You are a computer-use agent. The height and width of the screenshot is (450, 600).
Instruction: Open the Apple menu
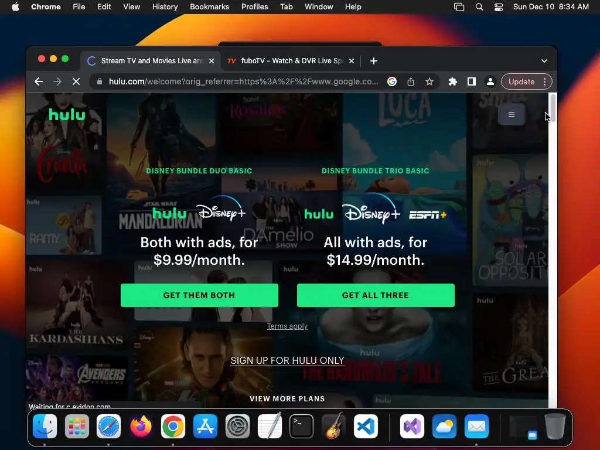pyautogui.click(x=15, y=7)
